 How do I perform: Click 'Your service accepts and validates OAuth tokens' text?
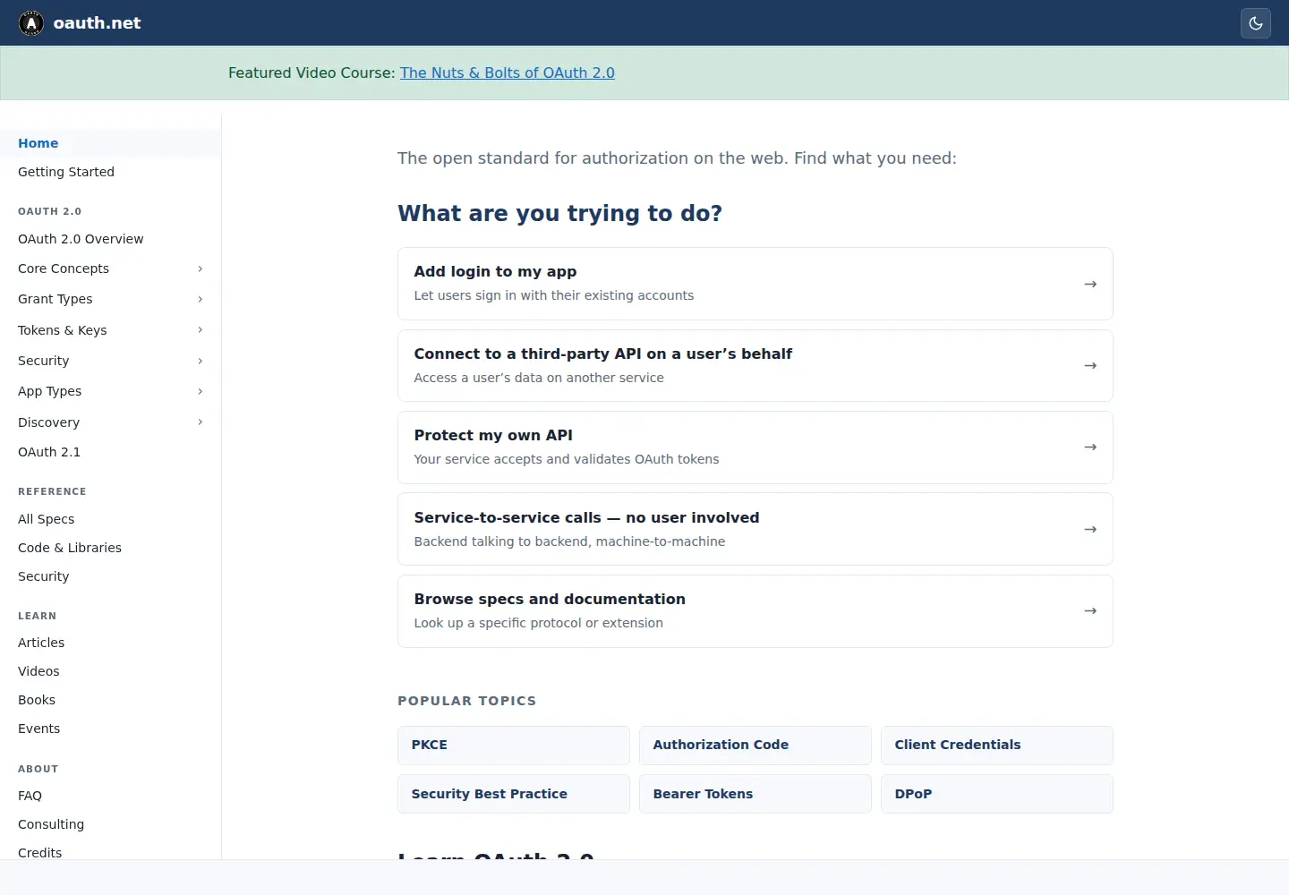click(567, 459)
